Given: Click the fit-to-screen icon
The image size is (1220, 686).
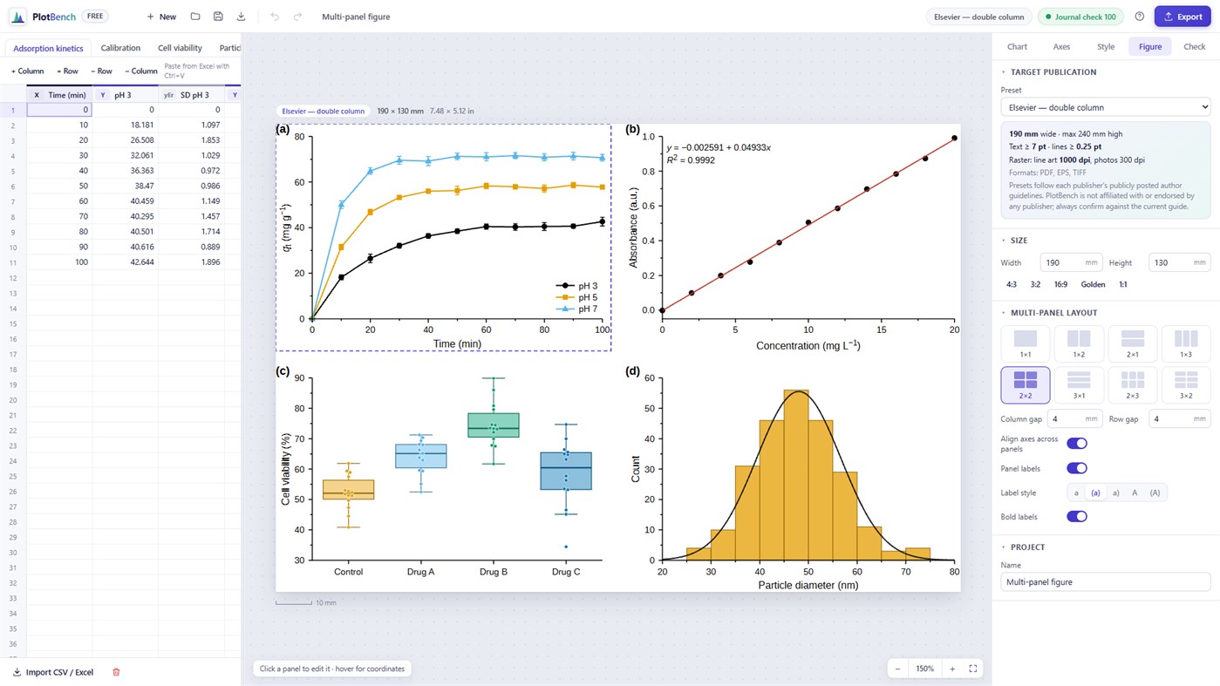Looking at the screenshot, I should pos(973,669).
